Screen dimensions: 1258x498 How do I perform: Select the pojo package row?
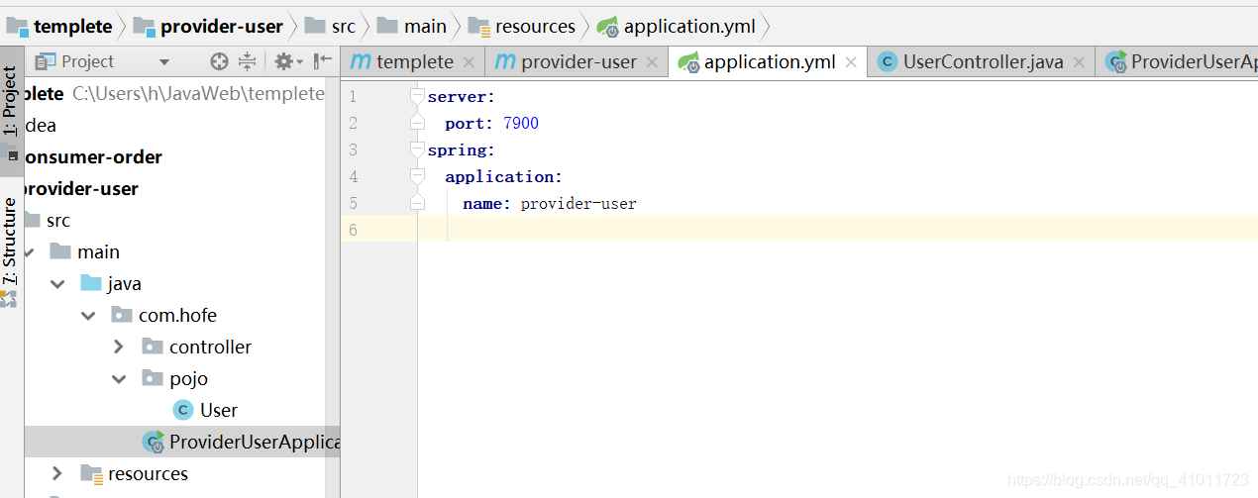[181, 379]
